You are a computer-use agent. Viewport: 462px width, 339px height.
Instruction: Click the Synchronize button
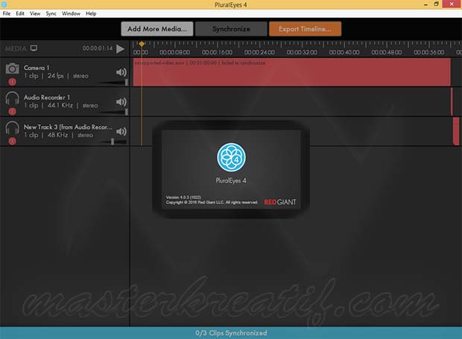(x=231, y=29)
